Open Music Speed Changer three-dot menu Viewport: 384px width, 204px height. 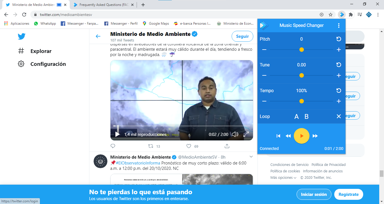338,25
